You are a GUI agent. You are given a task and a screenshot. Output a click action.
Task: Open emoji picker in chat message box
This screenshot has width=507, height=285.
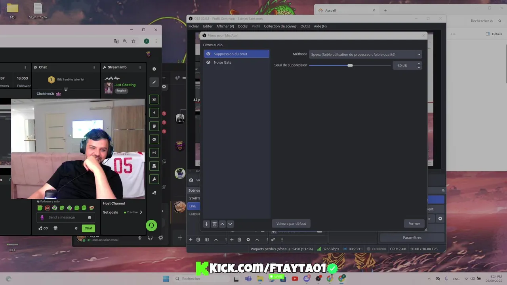tap(90, 217)
